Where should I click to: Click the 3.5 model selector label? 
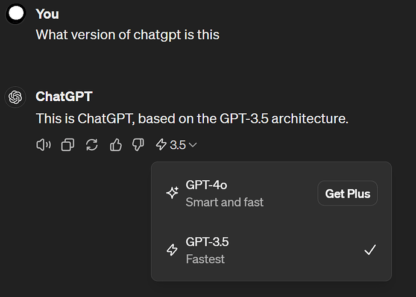177,145
